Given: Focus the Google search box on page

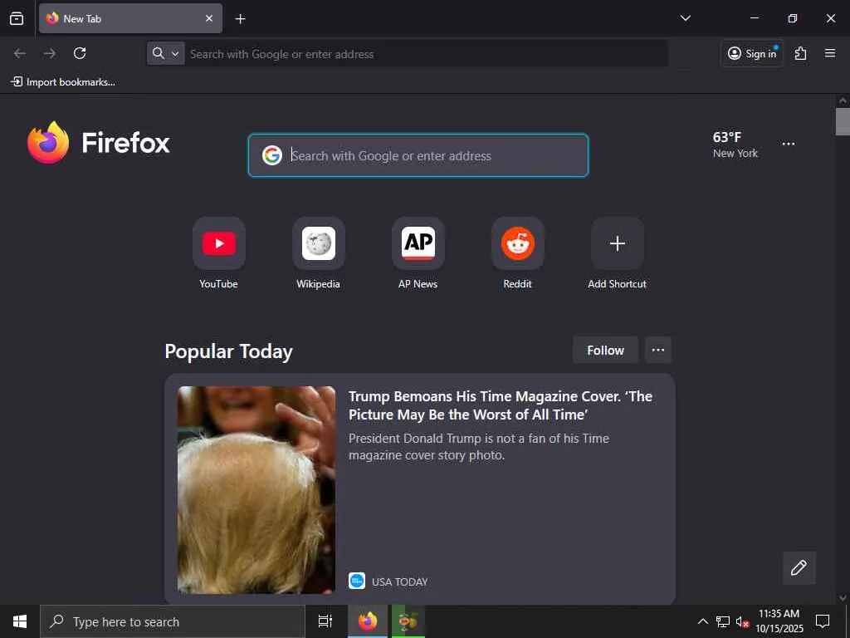Looking at the screenshot, I should [418, 155].
